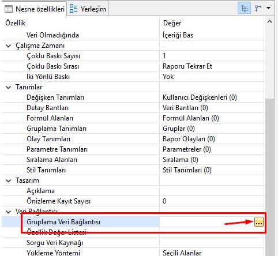278x256 pixels.
Task: Select the Değişken Tanımları property row
Action: [x=133, y=97]
